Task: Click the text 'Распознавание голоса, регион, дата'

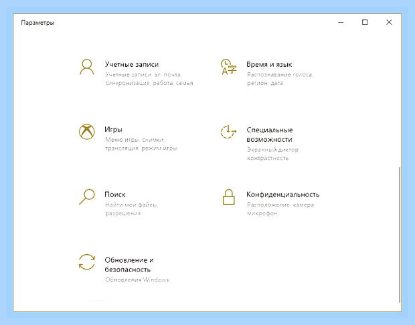Action: point(280,79)
